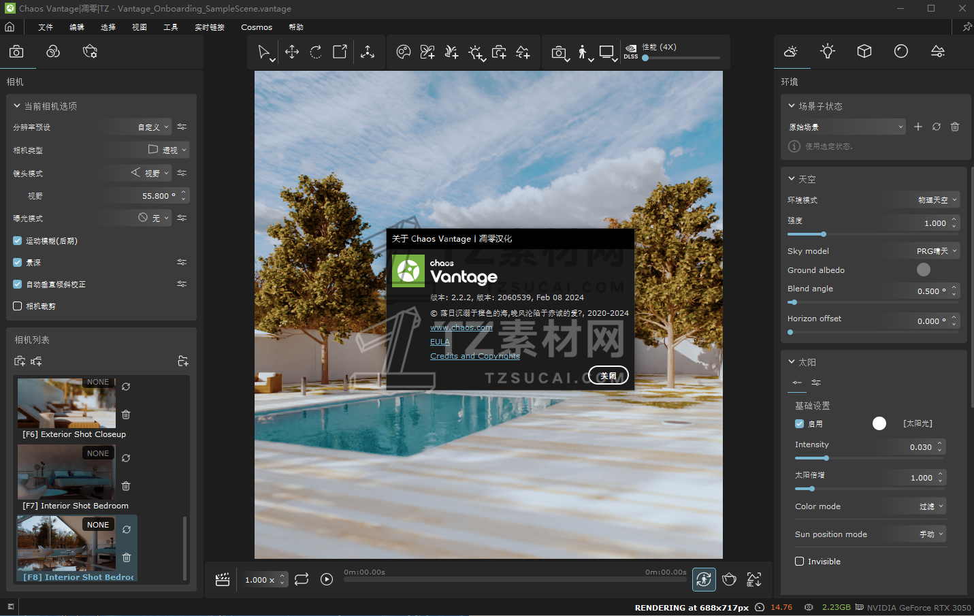
Task: Open the color correction tab in left panel
Action: pyautogui.click(x=53, y=52)
